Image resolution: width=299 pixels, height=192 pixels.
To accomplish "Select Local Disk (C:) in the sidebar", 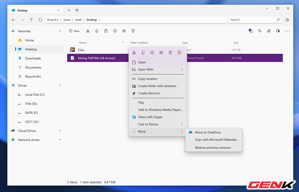I will tap(36, 94).
